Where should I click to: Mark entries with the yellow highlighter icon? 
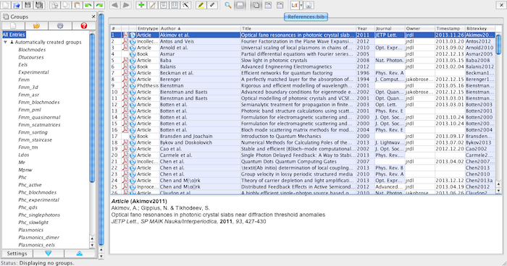[201, 5]
